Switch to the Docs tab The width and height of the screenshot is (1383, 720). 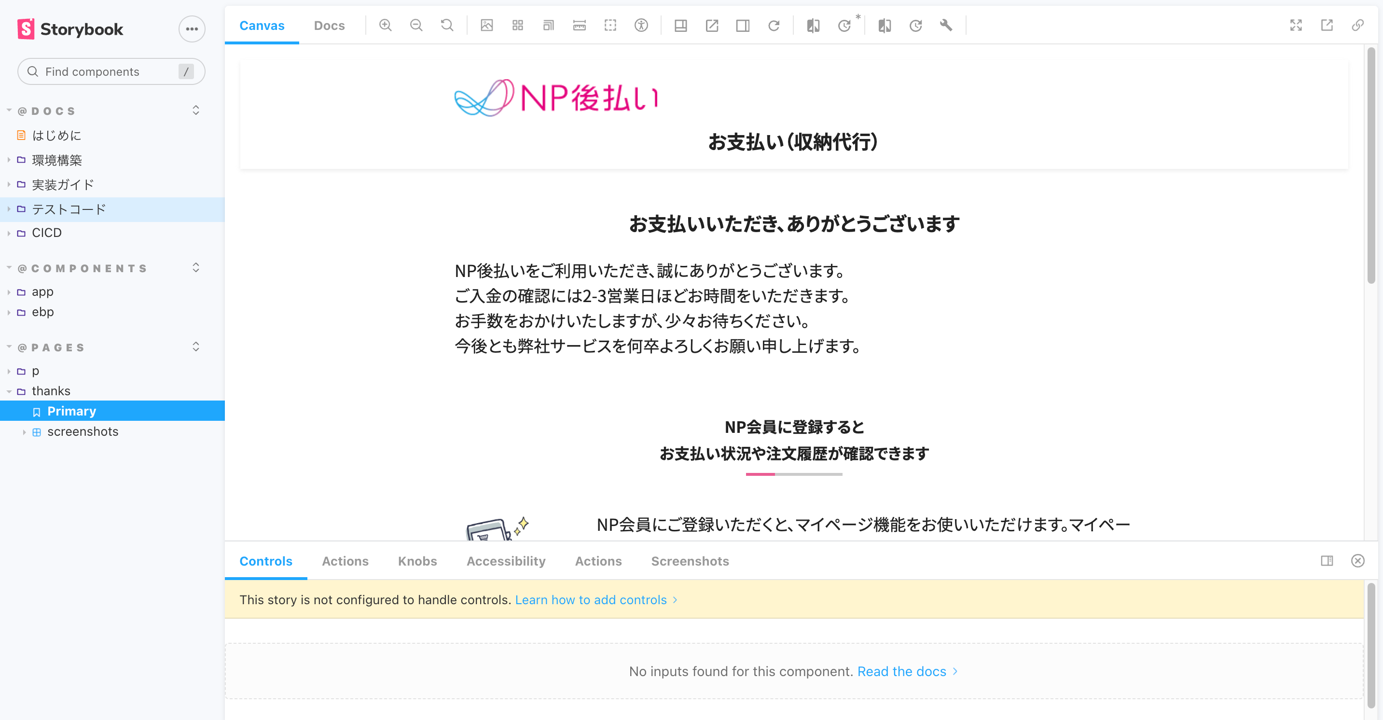329,25
